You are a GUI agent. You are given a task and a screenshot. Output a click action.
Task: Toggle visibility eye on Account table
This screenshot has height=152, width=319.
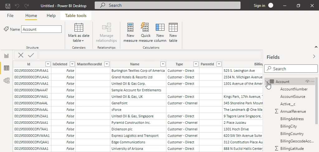point(307,81)
